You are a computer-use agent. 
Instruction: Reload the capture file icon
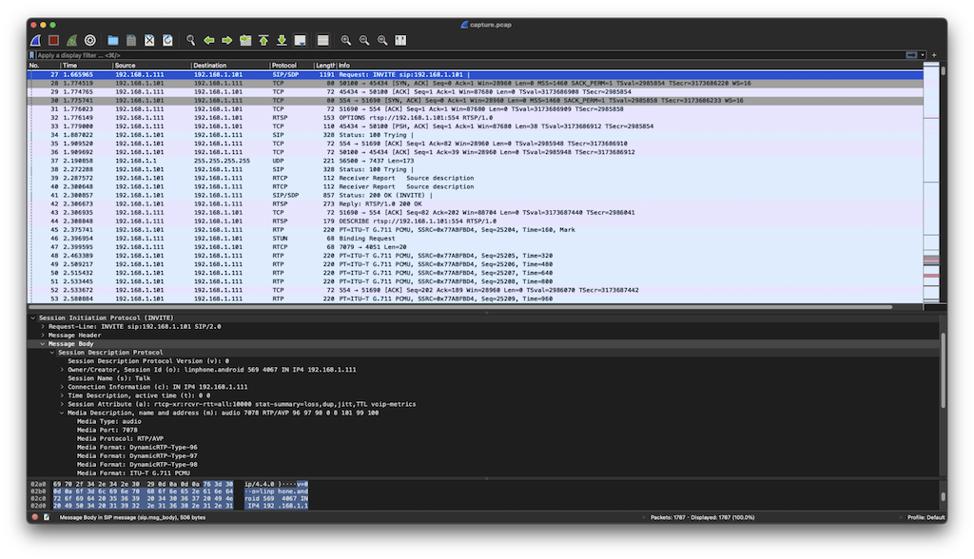pos(167,40)
